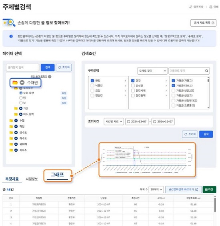Switch to the 그래프 tab
The width and height of the screenshot is (220, 226).
[58, 174]
